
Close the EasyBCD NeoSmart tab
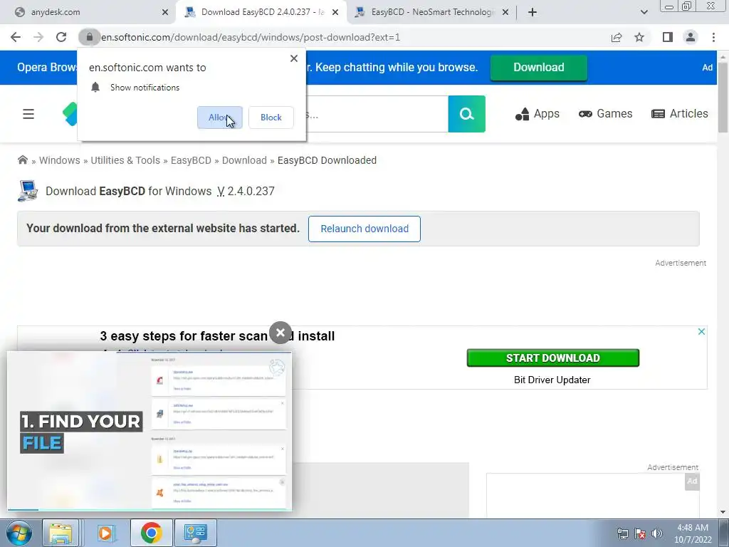506,12
